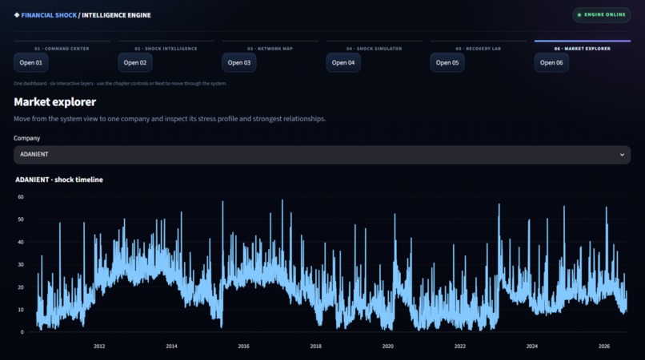Click the 2022 label on the x-axis
645x360 pixels.
460,346
